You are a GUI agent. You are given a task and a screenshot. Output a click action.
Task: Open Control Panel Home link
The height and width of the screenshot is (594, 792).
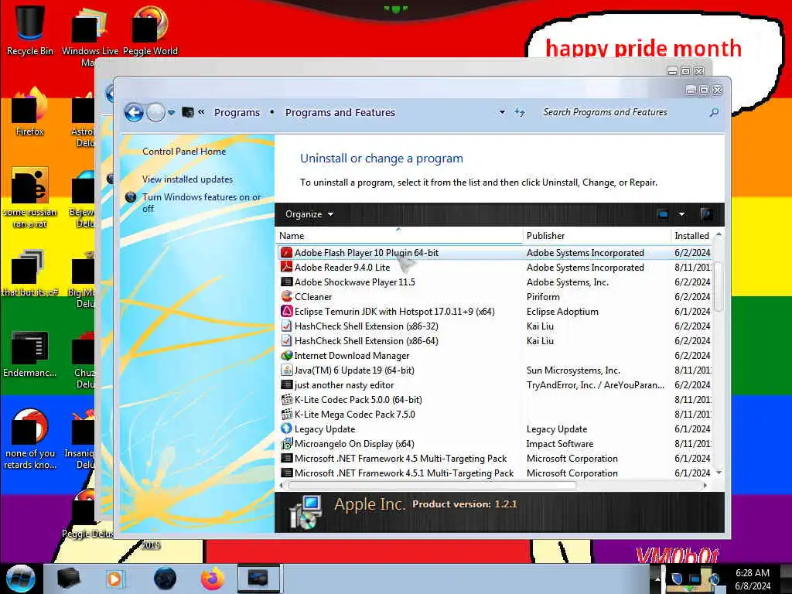point(184,152)
